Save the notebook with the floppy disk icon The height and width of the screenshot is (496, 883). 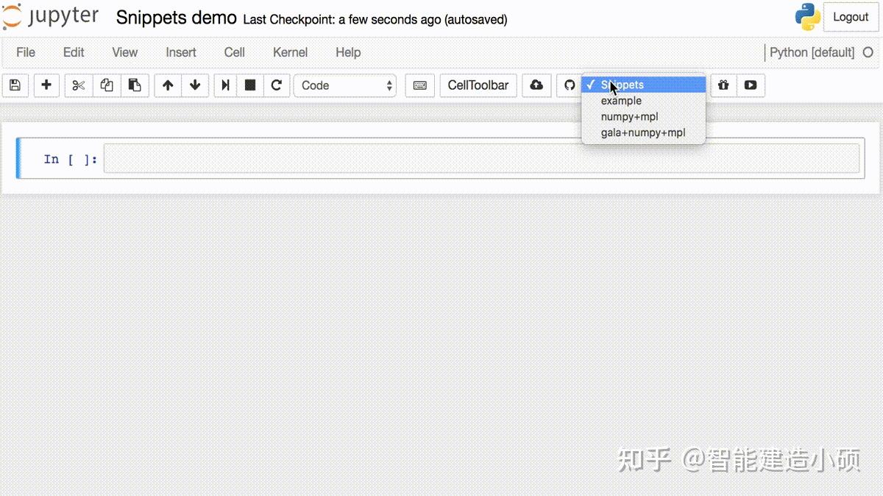(x=15, y=85)
